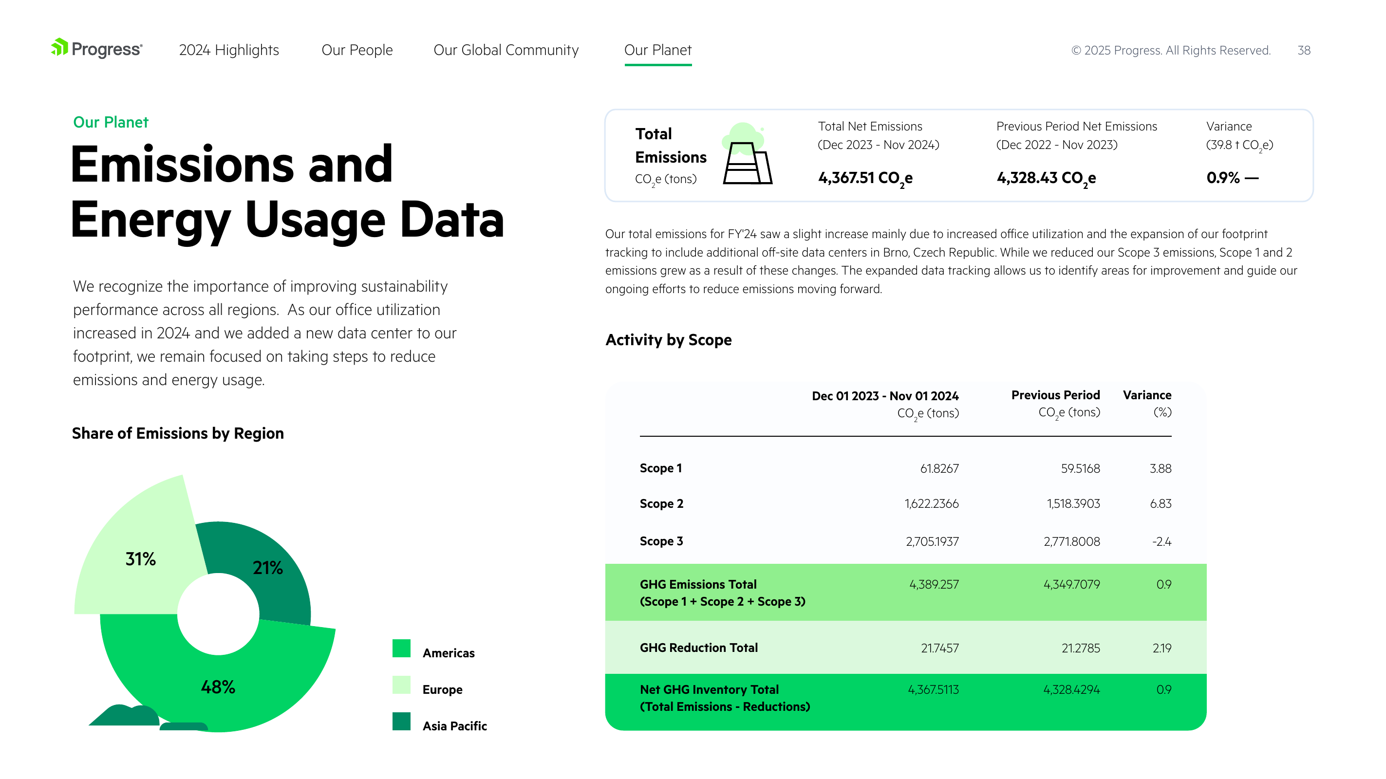Click the Dec 01 2023 - Nov 01 2024 header

coord(885,396)
